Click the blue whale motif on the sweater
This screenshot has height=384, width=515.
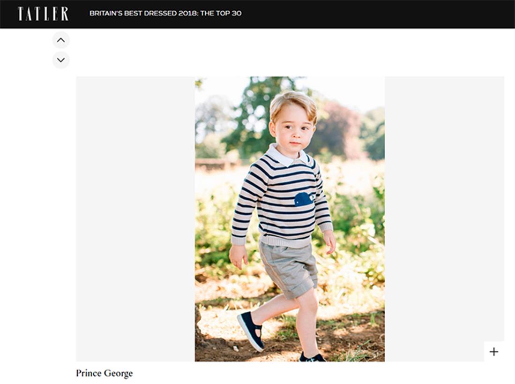(x=304, y=199)
